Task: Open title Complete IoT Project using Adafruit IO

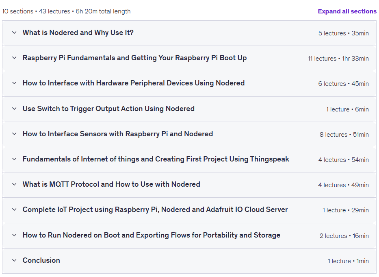Action: point(155,209)
